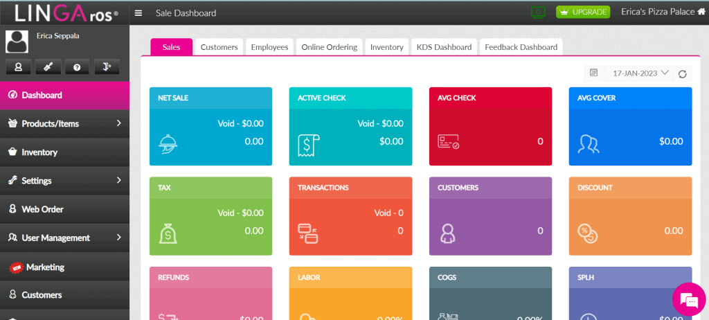Click the home icon beside store name

701,12
